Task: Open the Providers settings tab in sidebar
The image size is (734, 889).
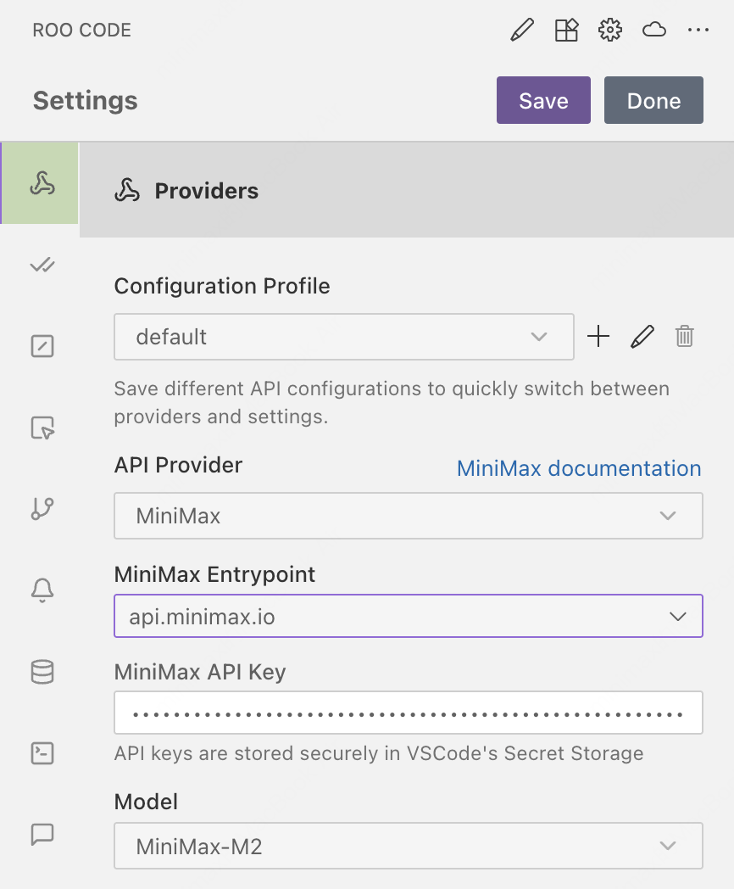Action: click(x=42, y=183)
